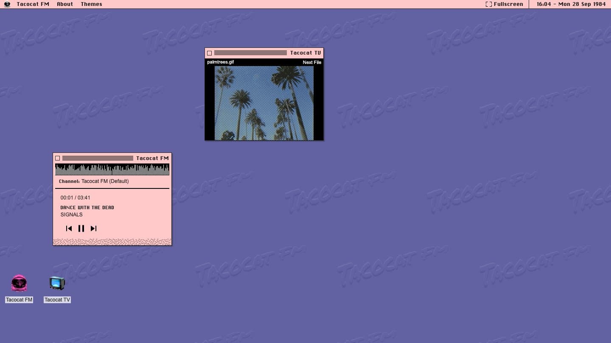This screenshot has width=611, height=343.
Task: Click the astronaut logo in the menu bar
Action: [x=7, y=4]
